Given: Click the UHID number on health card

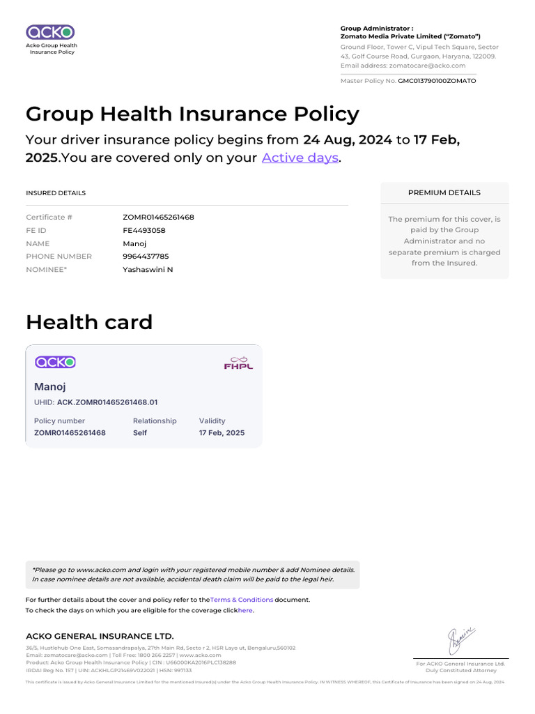Looking at the screenshot, I should 107,402.
